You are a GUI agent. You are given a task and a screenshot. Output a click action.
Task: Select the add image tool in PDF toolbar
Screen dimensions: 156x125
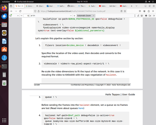pos(142,16)
